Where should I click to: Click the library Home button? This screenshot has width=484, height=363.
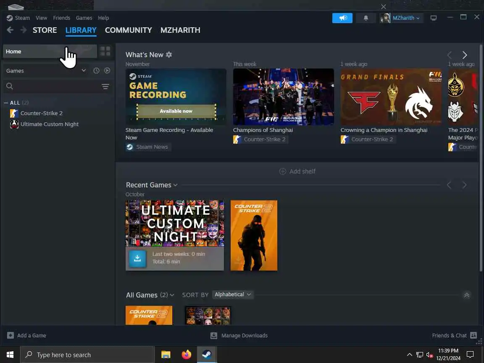tap(50, 51)
